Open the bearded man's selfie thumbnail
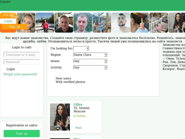The height and width of the screenshot is (139, 185). pos(121,23)
